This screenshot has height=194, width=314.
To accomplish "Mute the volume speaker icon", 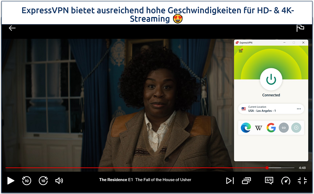I will point(59,180).
